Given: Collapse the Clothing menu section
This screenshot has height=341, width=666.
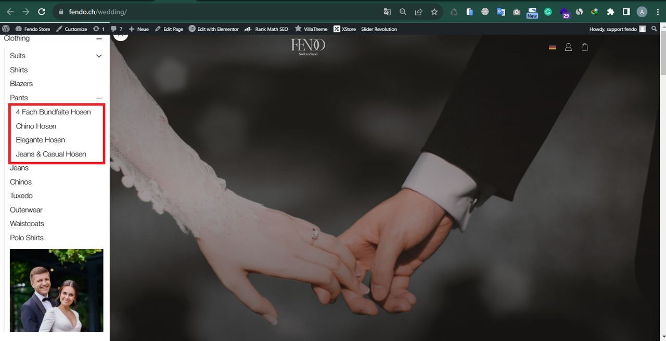Looking at the screenshot, I should (99, 38).
